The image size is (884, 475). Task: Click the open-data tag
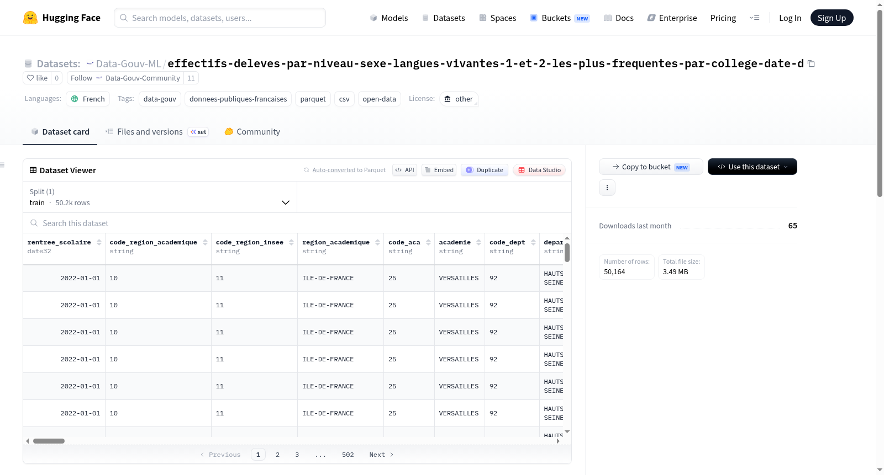tap(379, 99)
